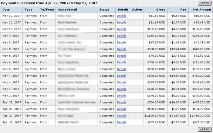Viewport: 213px width, 133px height.
Task: Open Details for the $52.99 USD payment
Action: pos(121,22)
